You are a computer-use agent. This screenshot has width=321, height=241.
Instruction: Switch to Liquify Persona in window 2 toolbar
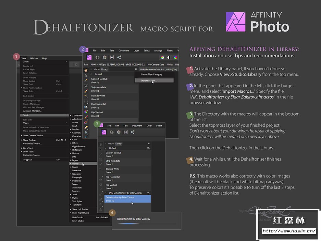(97, 58)
